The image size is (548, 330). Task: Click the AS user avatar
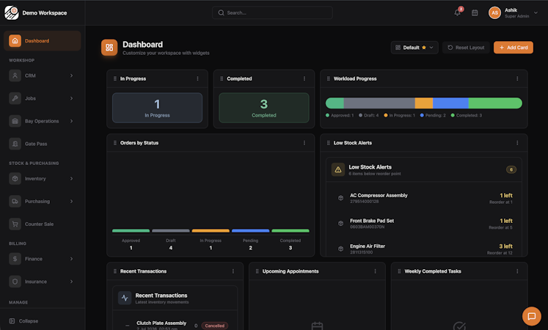point(494,13)
